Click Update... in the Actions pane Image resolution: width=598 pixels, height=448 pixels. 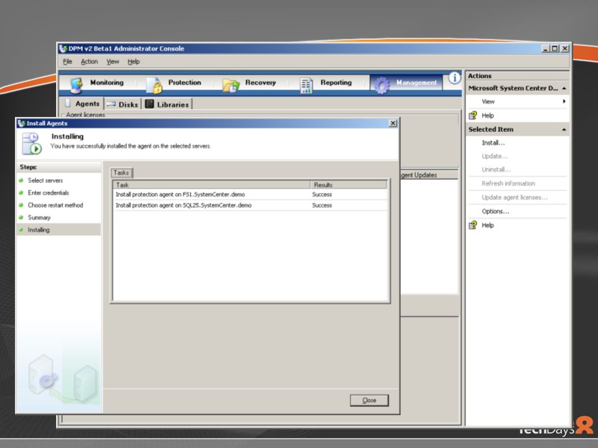tap(495, 156)
